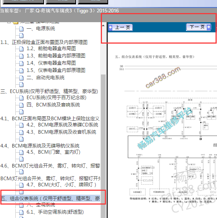Select 4.5、BCM(门窗、室内灯) in the tree
217x218 pixels.
(x=54, y=152)
